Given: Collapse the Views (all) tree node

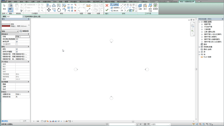Looking at the screenshot, I should coord(199,22).
